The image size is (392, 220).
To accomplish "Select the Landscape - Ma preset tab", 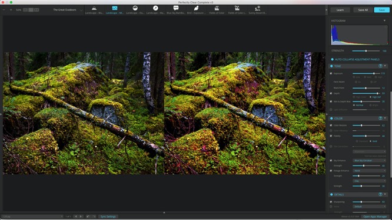I will (155, 10).
